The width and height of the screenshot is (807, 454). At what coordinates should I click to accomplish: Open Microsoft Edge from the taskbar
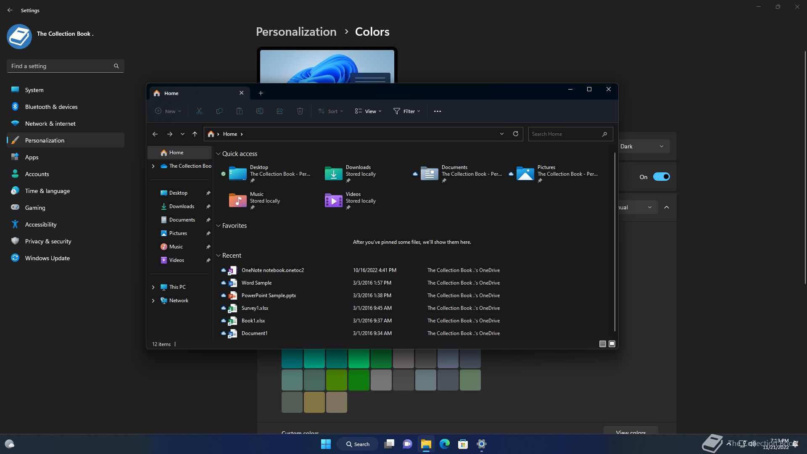(x=445, y=444)
